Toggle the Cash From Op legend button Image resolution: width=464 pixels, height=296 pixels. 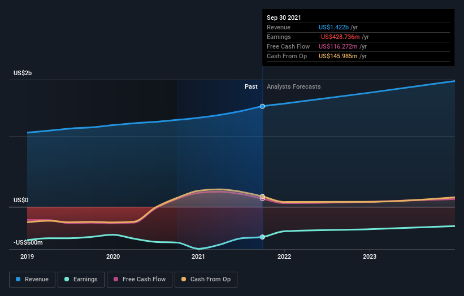206,280
